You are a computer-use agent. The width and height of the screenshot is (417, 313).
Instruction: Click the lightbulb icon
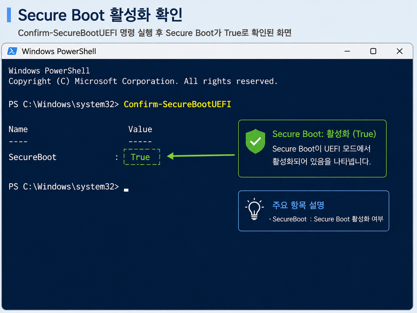pyautogui.click(x=254, y=209)
